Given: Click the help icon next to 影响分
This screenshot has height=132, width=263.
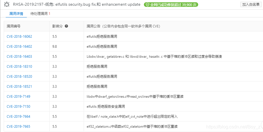Looking at the screenshot, I should tap(67, 26).
